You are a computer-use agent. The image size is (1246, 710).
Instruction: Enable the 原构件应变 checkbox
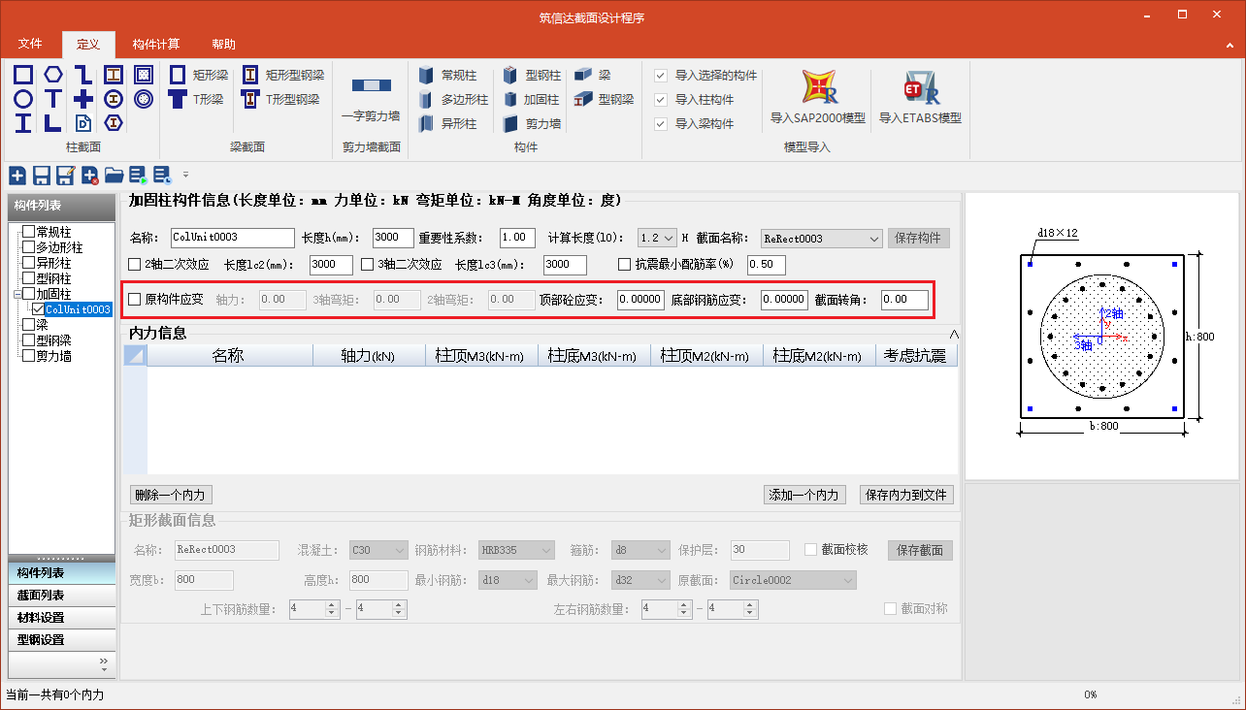pyautogui.click(x=135, y=299)
